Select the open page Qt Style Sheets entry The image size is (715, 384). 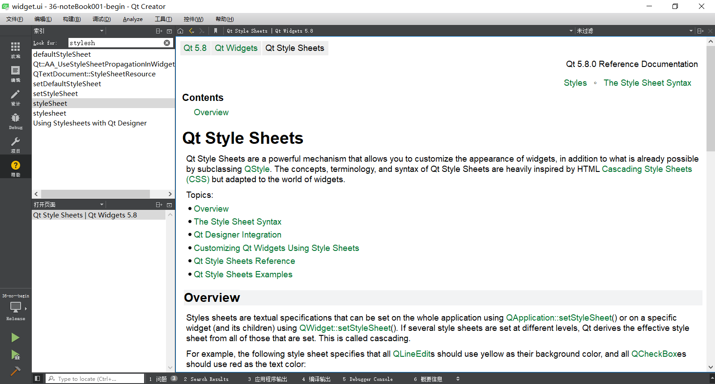(x=99, y=215)
